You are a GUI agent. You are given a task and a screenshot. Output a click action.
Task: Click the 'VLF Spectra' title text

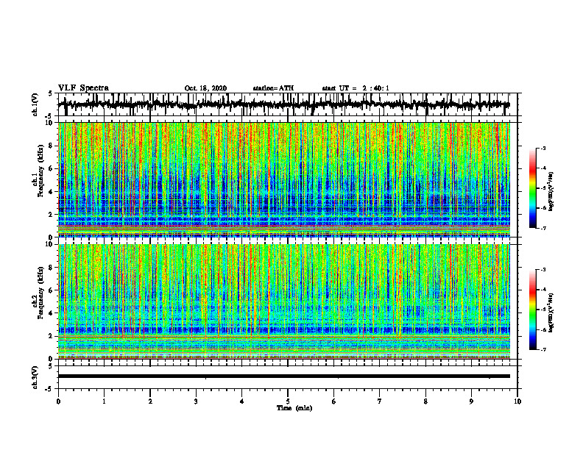83,88
